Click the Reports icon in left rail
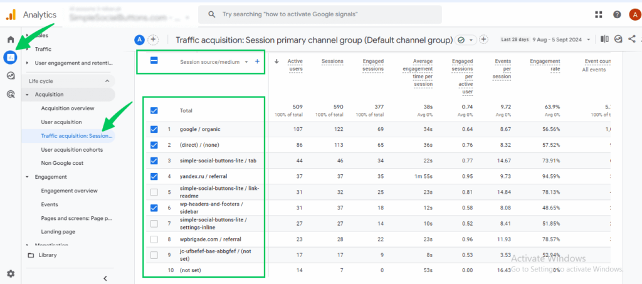The image size is (642, 284). (x=11, y=58)
